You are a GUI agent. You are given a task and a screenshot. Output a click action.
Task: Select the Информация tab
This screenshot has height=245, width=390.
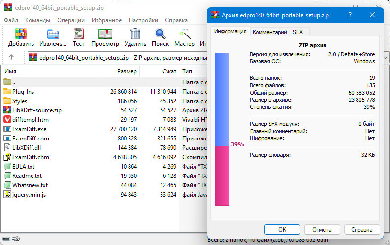[x=230, y=31]
